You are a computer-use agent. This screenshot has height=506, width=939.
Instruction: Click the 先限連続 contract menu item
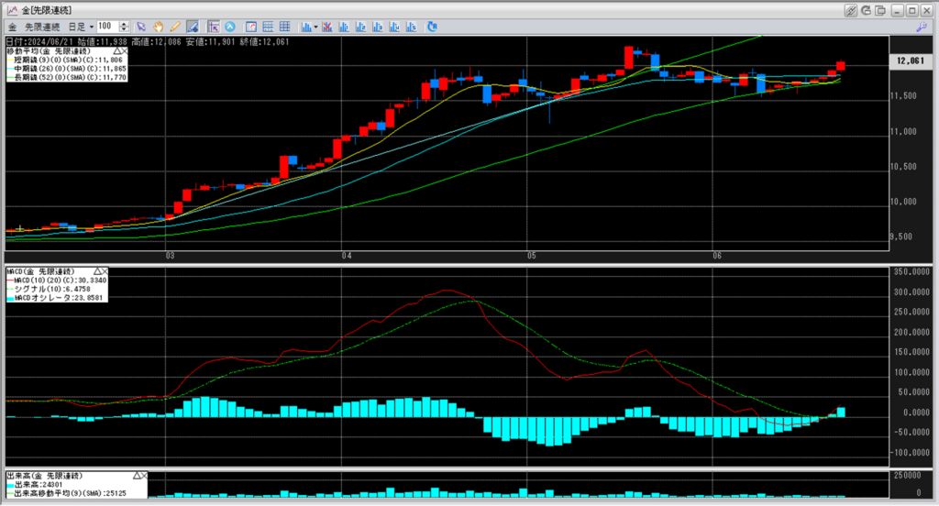(44, 27)
